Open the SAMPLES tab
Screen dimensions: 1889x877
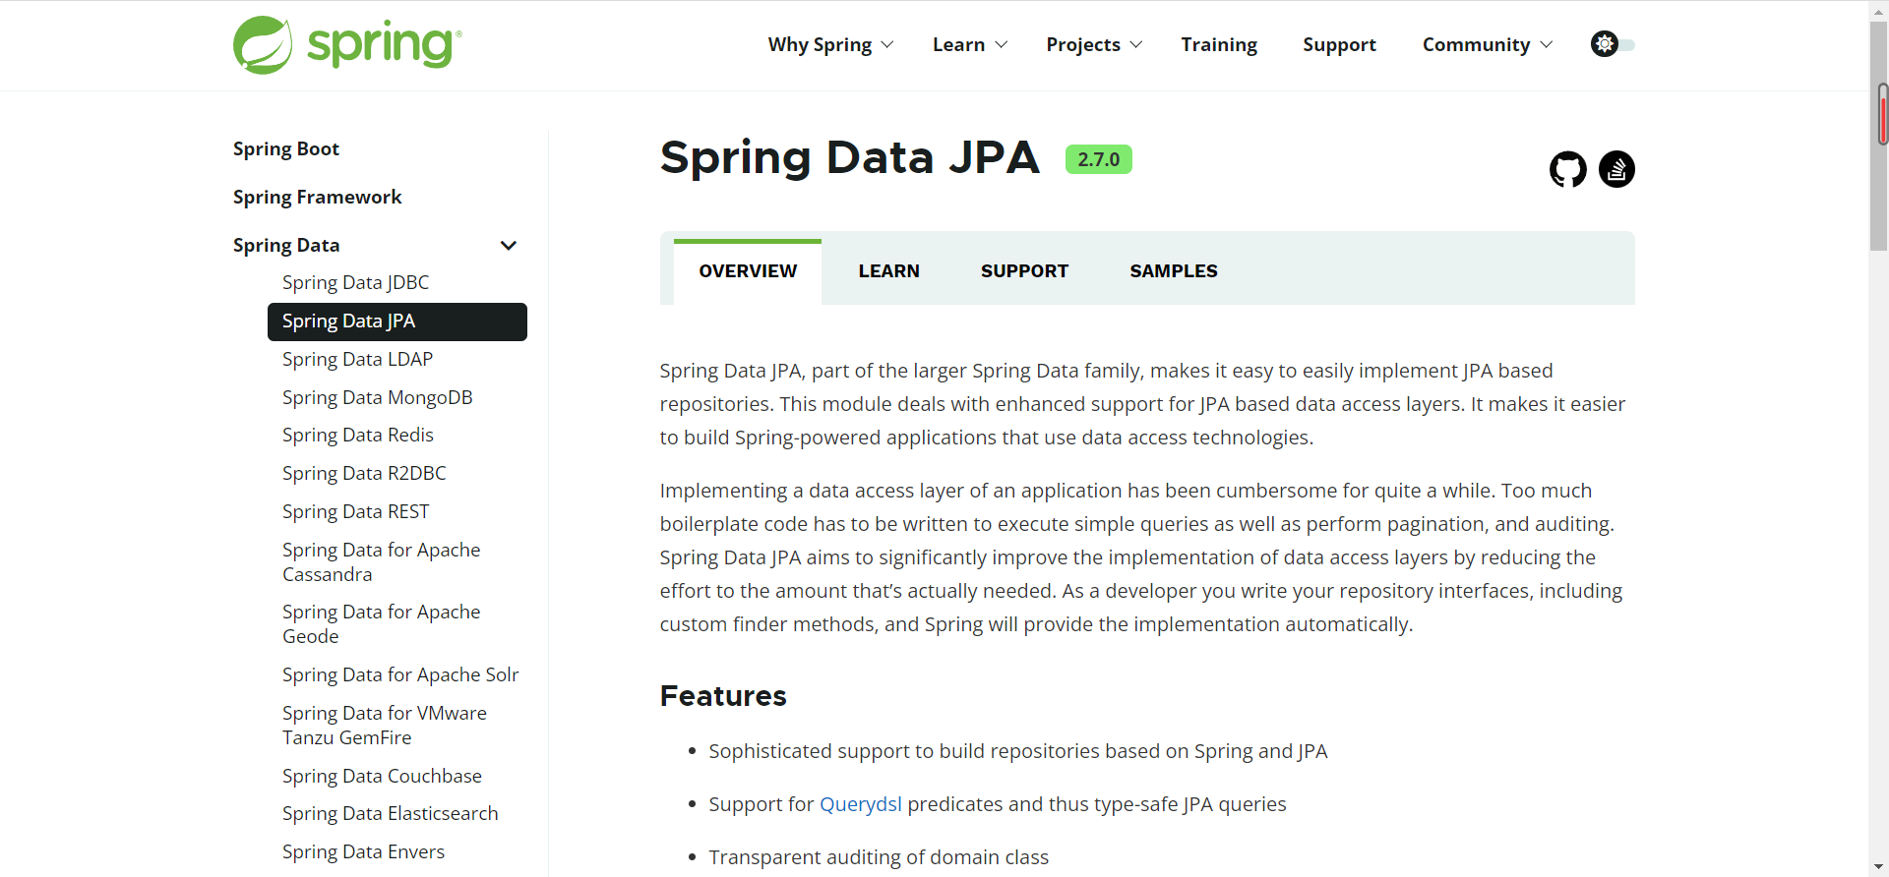[x=1174, y=271]
